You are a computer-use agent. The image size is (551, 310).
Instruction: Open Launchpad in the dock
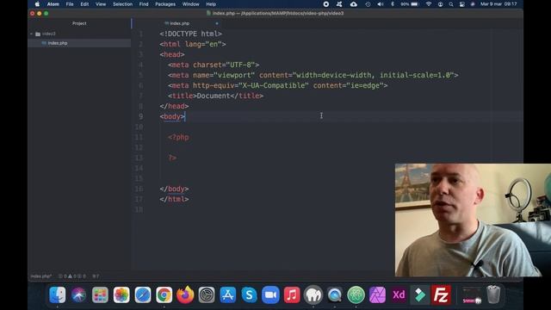click(100, 294)
